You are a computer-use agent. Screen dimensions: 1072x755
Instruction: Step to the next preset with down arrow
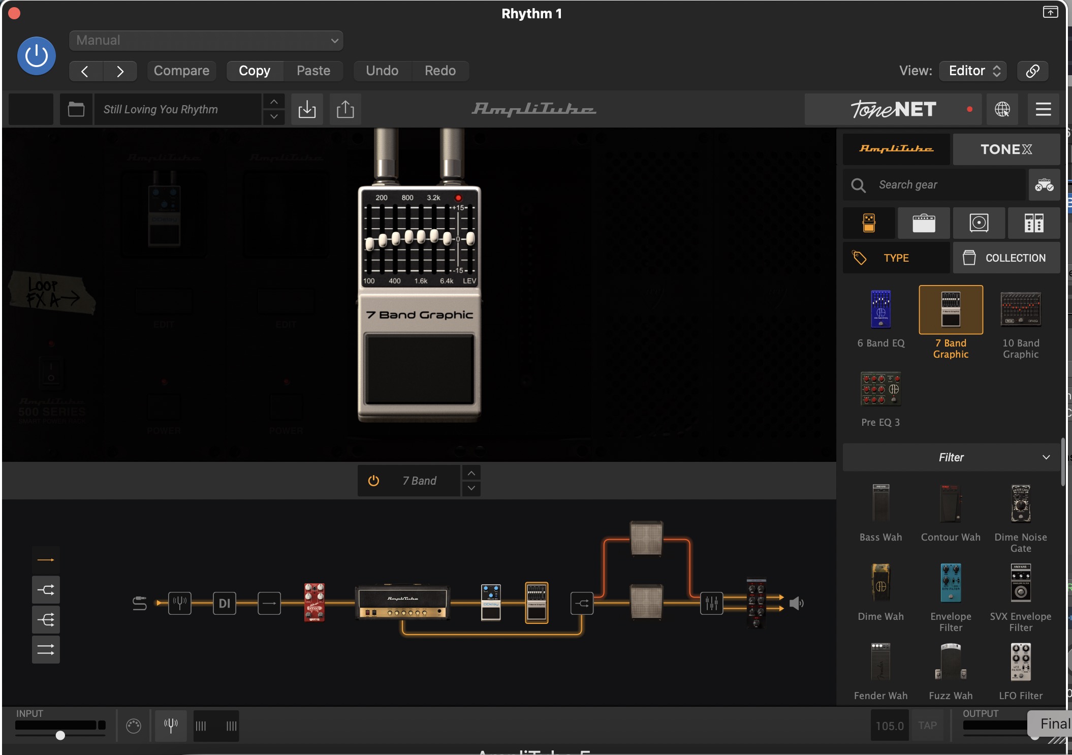[274, 117]
